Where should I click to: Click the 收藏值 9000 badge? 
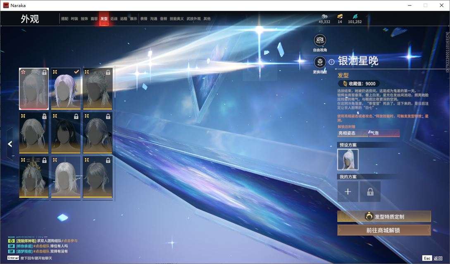pos(358,83)
